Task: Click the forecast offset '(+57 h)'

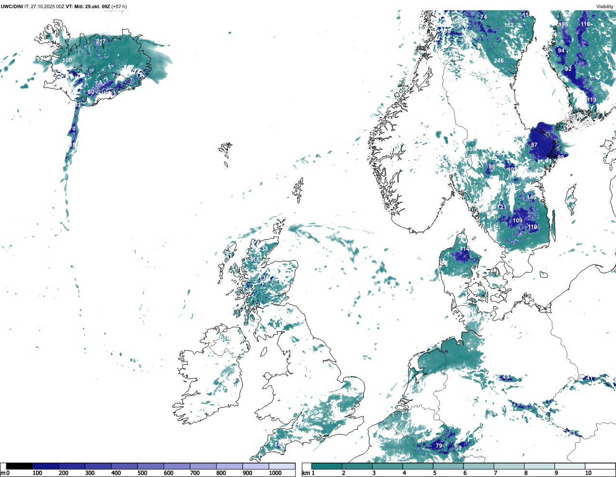Action: [119, 6]
